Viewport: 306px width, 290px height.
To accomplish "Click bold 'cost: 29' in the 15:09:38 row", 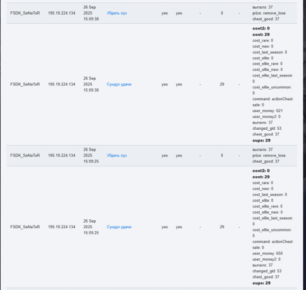I will (261, 35).
